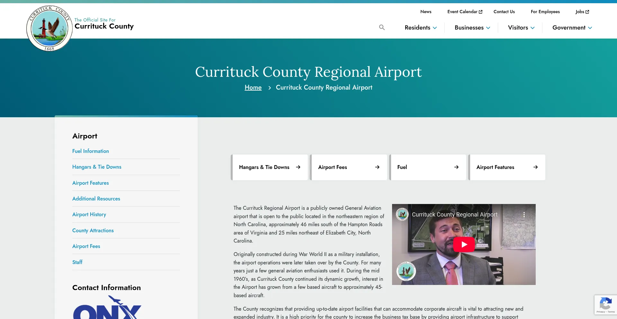Click the Jobs external link icon

[x=587, y=12]
